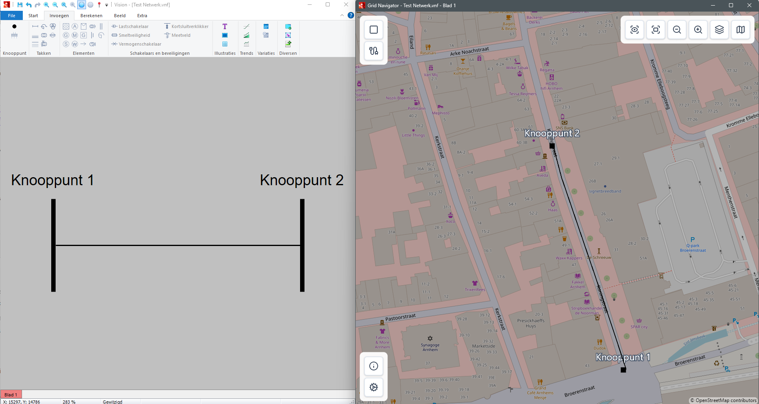The height and width of the screenshot is (404, 759).
Task: Click the Knooppunt 2 label in the diagram
Action: click(x=302, y=180)
